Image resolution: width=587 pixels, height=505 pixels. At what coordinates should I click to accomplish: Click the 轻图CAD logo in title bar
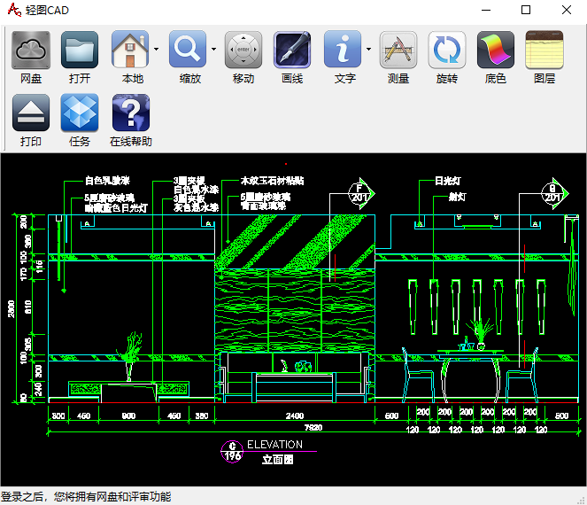click(12, 10)
